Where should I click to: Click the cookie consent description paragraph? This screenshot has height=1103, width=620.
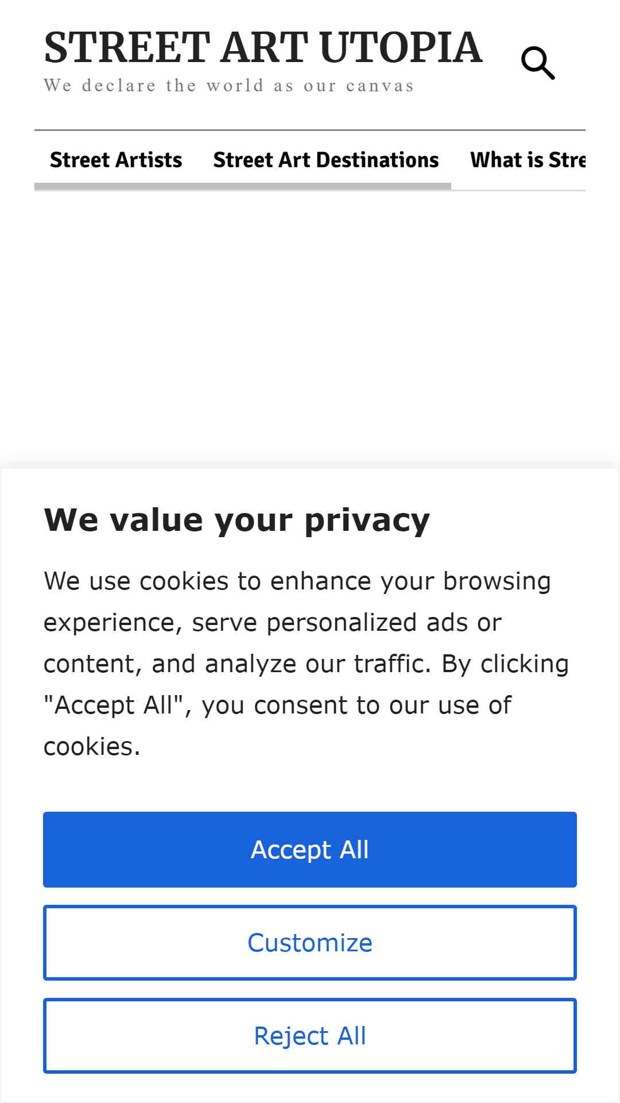(307, 664)
